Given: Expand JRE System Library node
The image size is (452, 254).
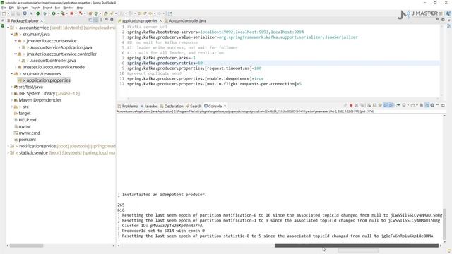Looking at the screenshot, I should coord(12,94).
